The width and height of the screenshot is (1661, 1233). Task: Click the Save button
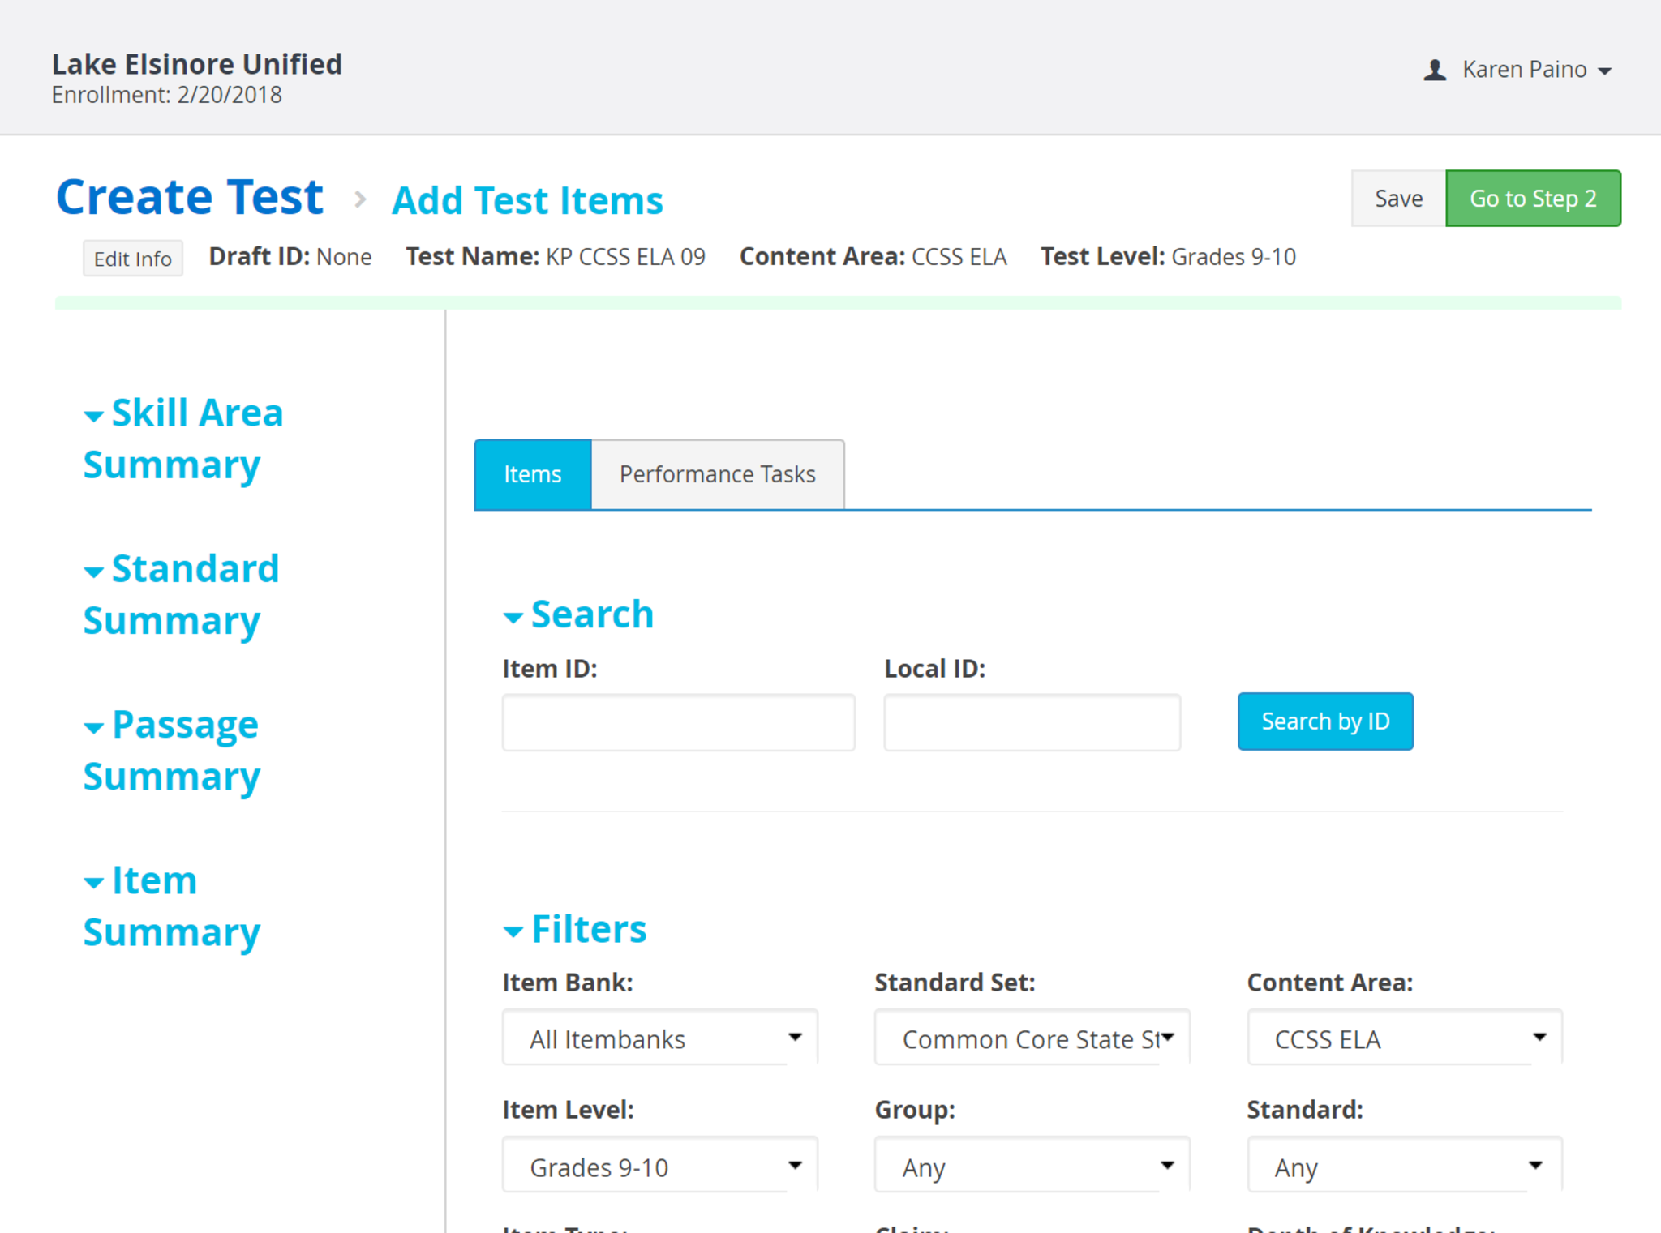pos(1397,199)
